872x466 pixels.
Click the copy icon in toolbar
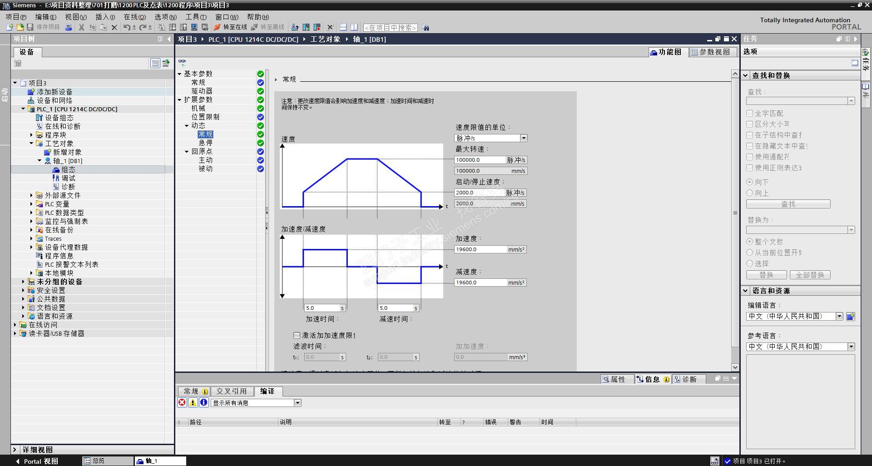(93, 27)
